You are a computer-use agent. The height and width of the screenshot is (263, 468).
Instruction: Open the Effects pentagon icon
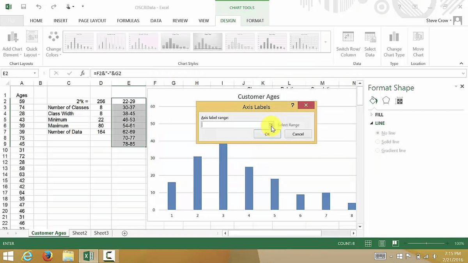pyautogui.click(x=386, y=101)
